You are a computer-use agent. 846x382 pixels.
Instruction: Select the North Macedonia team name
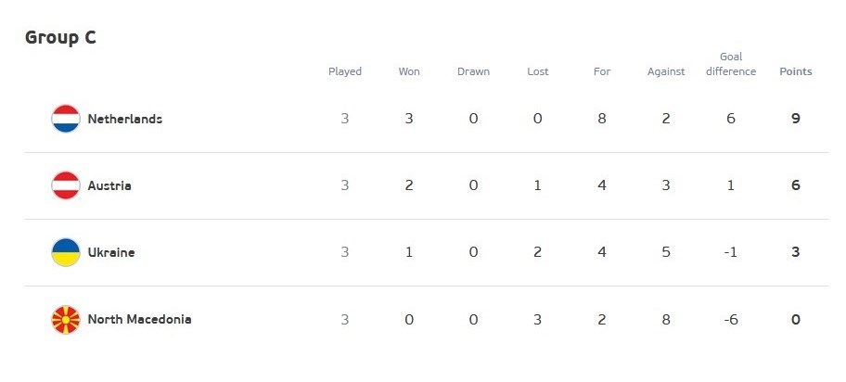139,320
